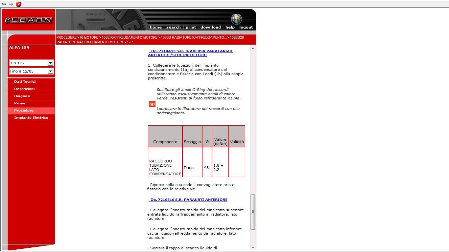Click the ALFA 159 model title
The image size is (449, 252).
(19, 48)
